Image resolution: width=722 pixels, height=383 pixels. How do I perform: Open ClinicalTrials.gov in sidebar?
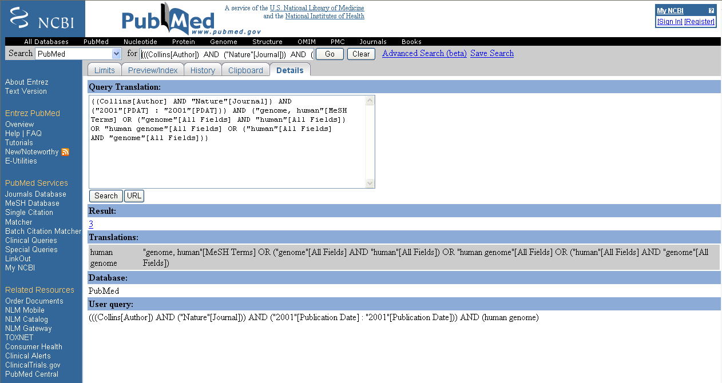(x=33, y=365)
